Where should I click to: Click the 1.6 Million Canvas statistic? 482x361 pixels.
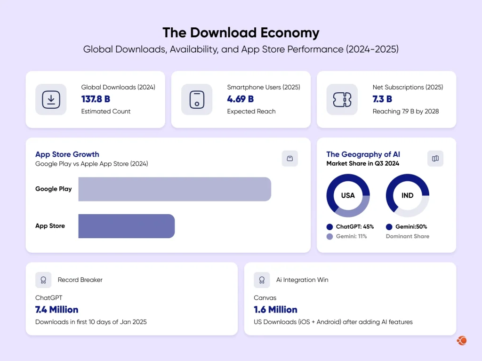click(x=276, y=310)
